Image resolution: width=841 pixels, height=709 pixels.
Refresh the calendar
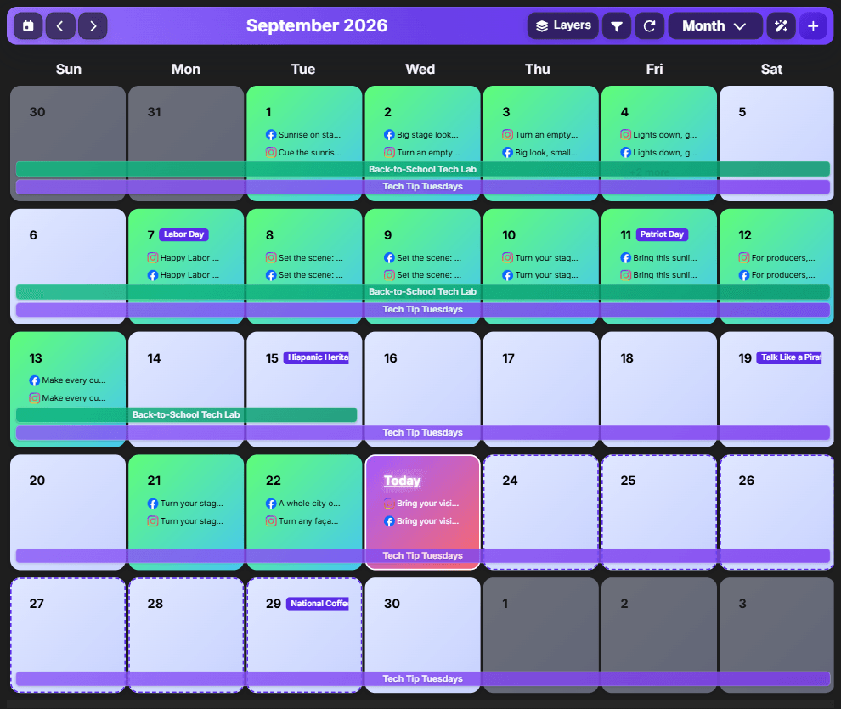(x=650, y=25)
